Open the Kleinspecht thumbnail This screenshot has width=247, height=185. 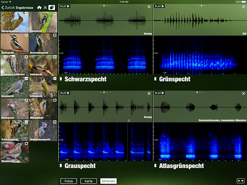pyautogui.click(x=14, y=109)
